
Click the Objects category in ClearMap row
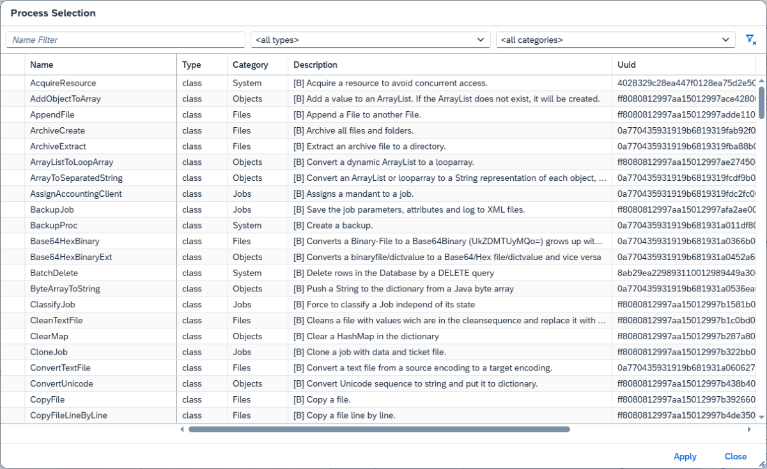click(247, 336)
